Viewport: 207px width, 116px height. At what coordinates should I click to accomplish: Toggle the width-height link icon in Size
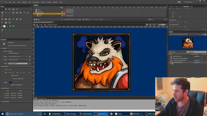point(17,72)
